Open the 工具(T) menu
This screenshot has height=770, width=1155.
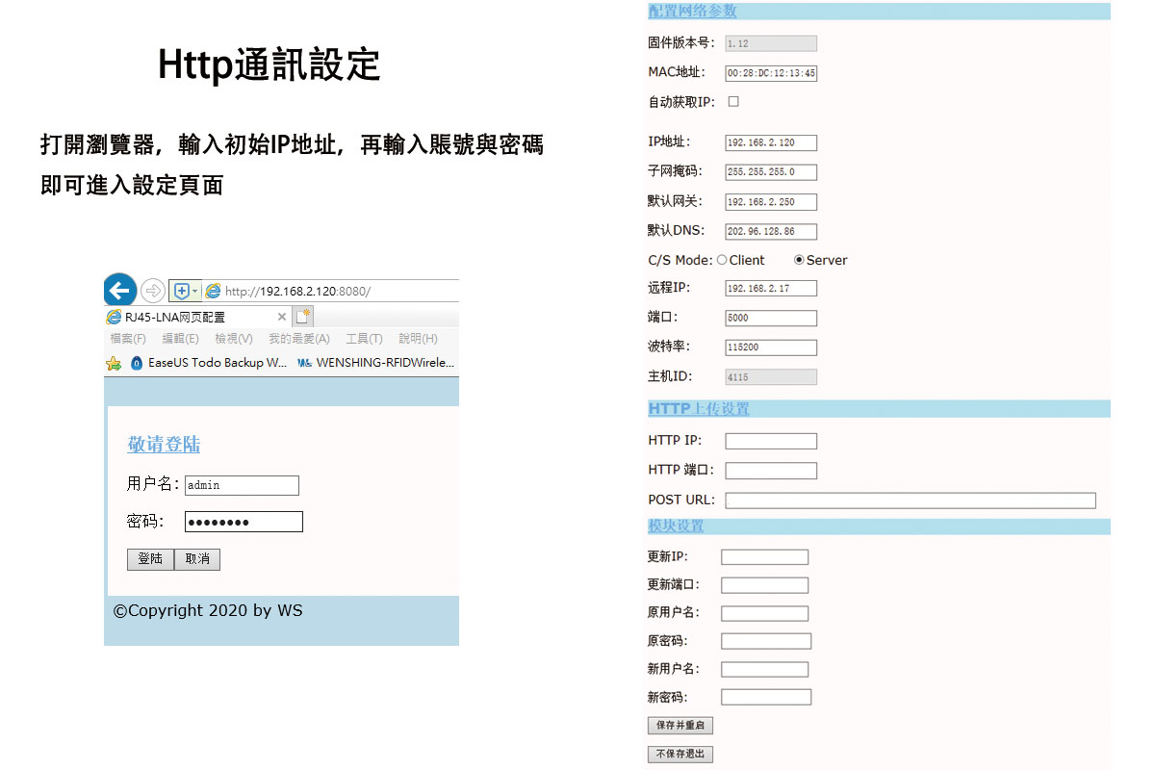pos(364,339)
